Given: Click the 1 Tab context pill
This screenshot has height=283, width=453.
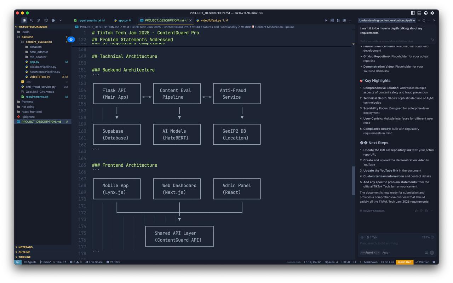Looking at the screenshot, I should tap(372, 237).
